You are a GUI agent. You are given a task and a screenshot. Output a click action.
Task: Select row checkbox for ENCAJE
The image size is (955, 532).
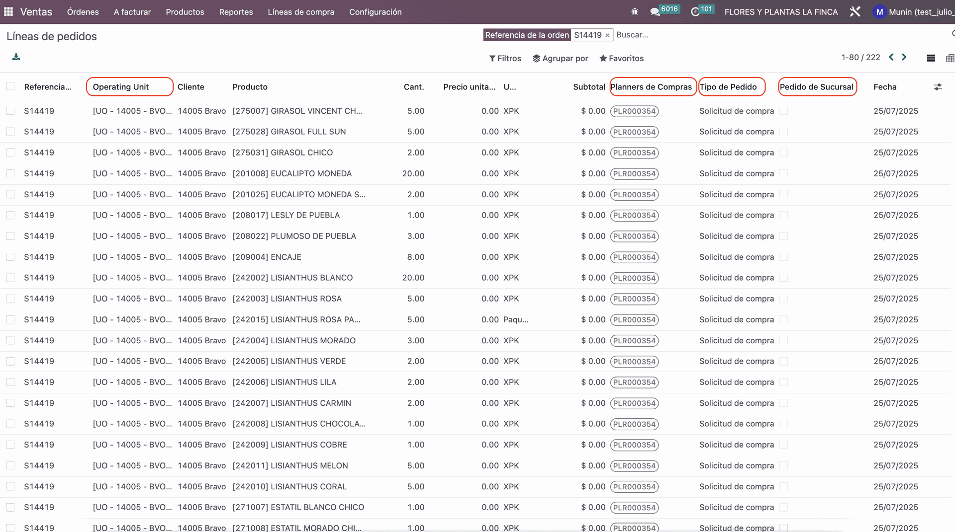pyautogui.click(x=10, y=257)
